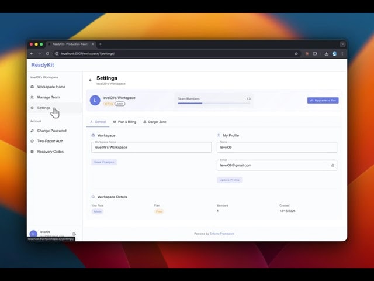374x281 pixels.
Task: Click the red extension icon in toolbar
Action: tap(307, 54)
